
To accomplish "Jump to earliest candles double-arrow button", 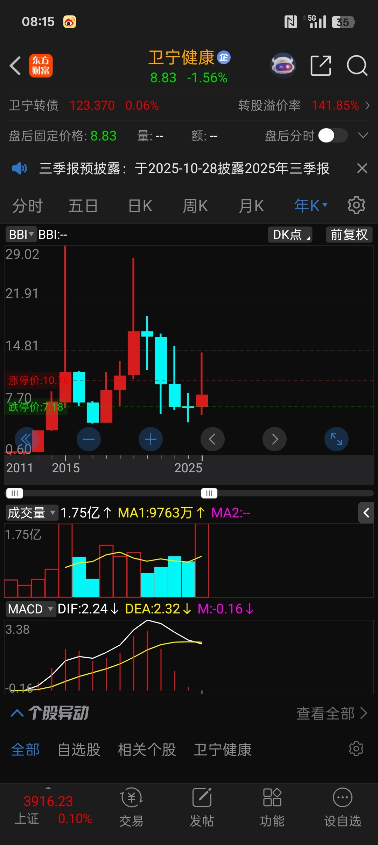I will [27, 439].
